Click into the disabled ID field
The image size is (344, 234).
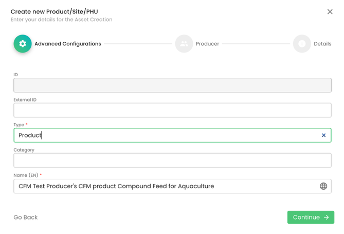click(172, 85)
